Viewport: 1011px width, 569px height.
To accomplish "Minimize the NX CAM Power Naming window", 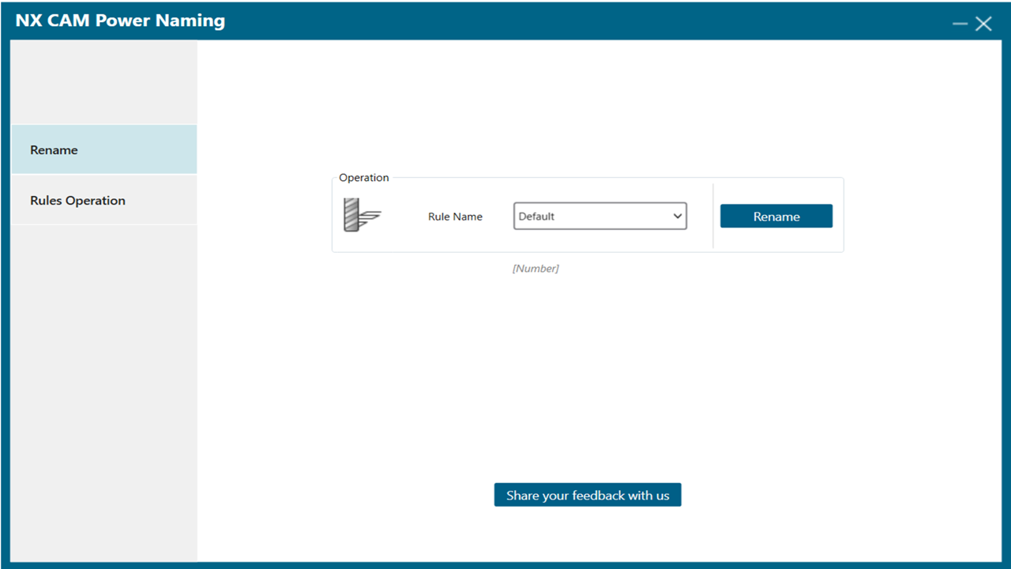I will (x=958, y=23).
